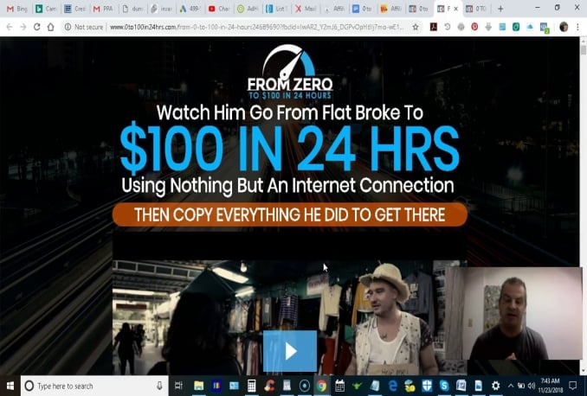View site info via Not secure label
The image size is (587, 396).
tap(84, 27)
